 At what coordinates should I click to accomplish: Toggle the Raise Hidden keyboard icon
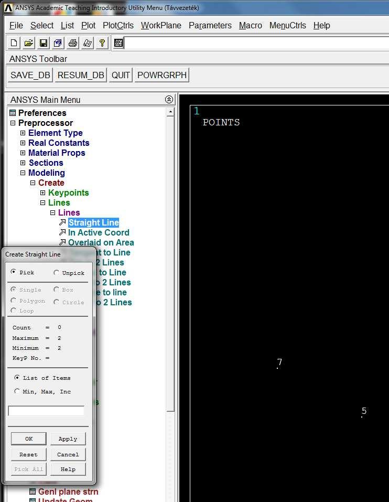tap(118, 43)
